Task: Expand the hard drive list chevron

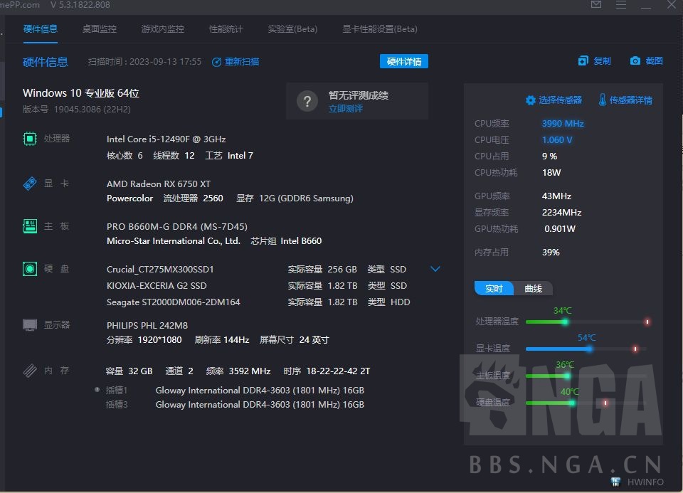Action: click(435, 269)
